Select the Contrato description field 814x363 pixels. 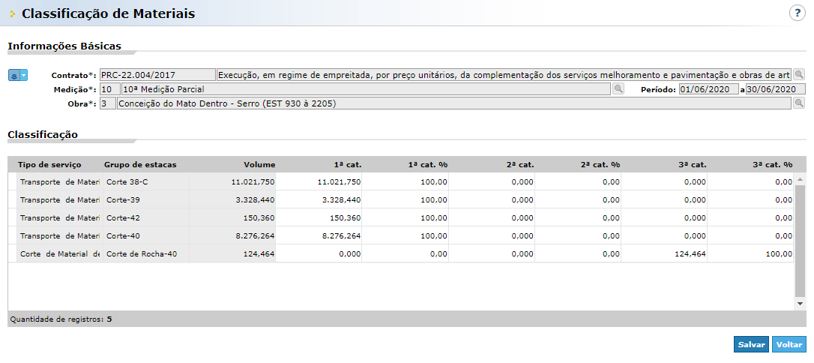504,75
